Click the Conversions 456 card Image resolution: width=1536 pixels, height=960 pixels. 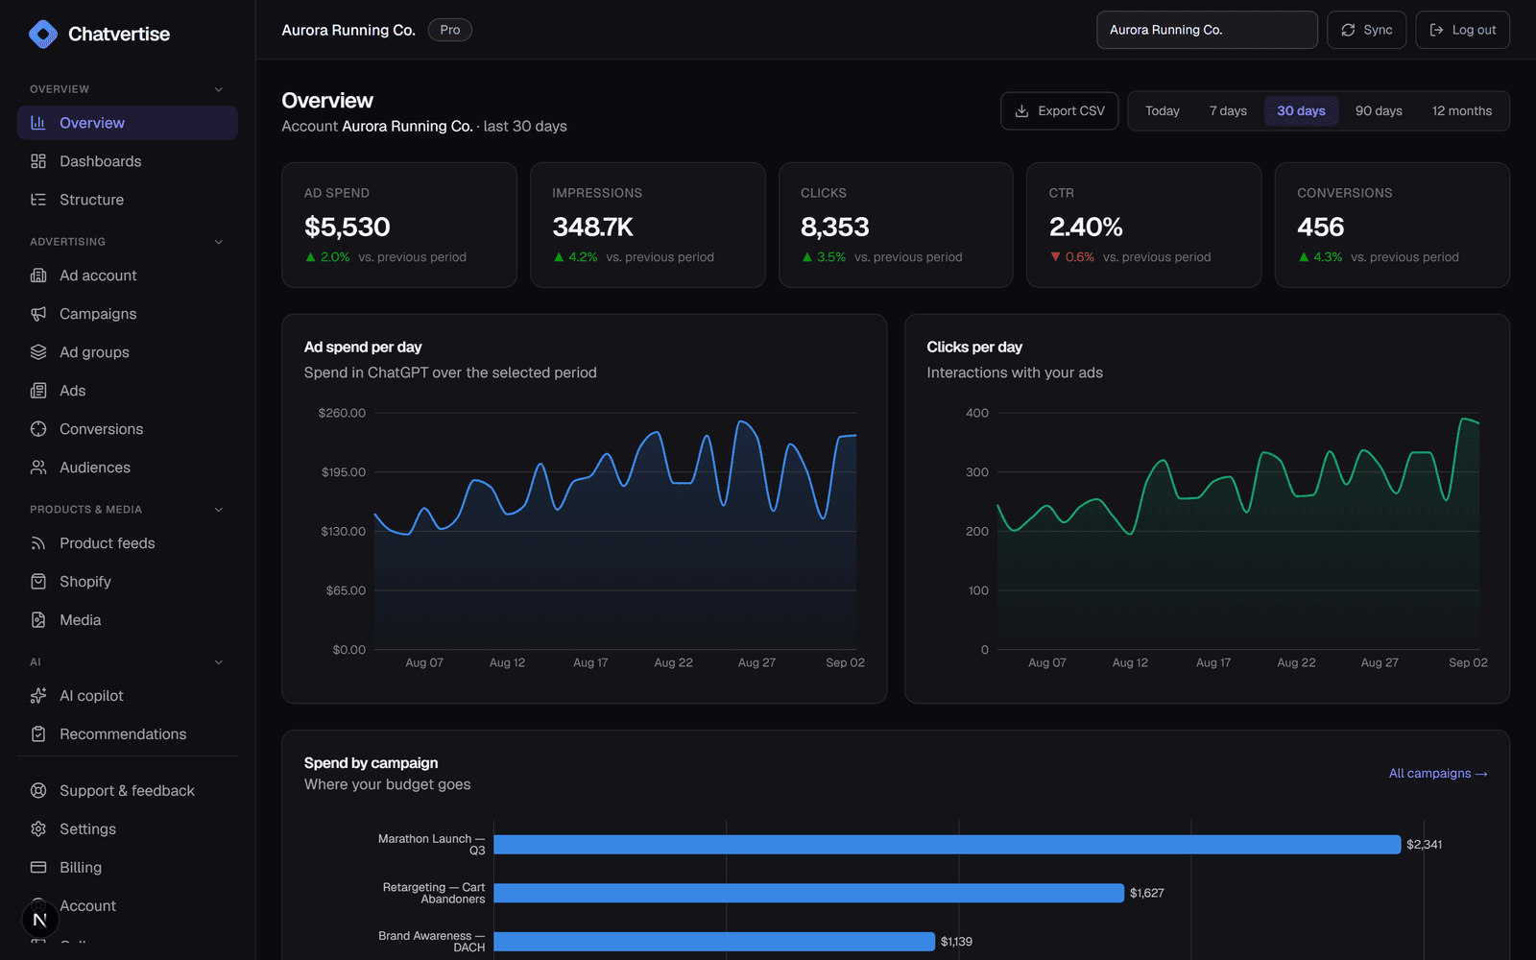click(x=1392, y=226)
